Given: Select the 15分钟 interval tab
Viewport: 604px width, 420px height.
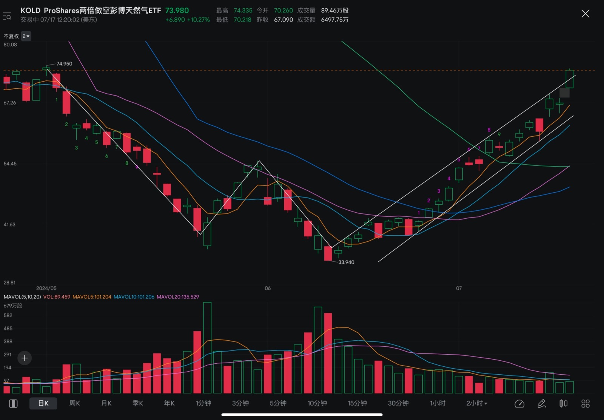Looking at the screenshot, I should (x=357, y=403).
